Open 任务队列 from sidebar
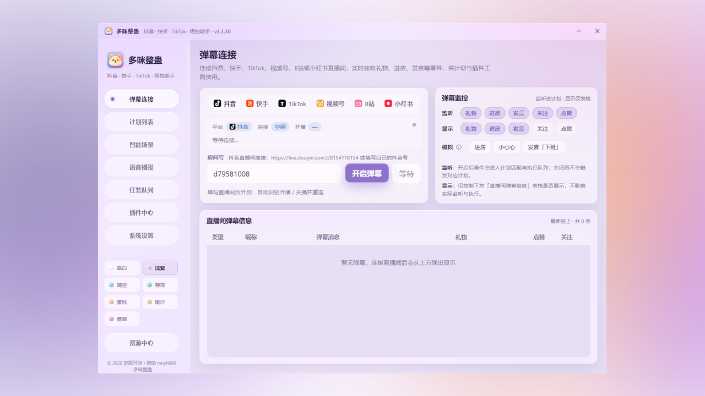This screenshot has height=396, width=705. coord(142,190)
